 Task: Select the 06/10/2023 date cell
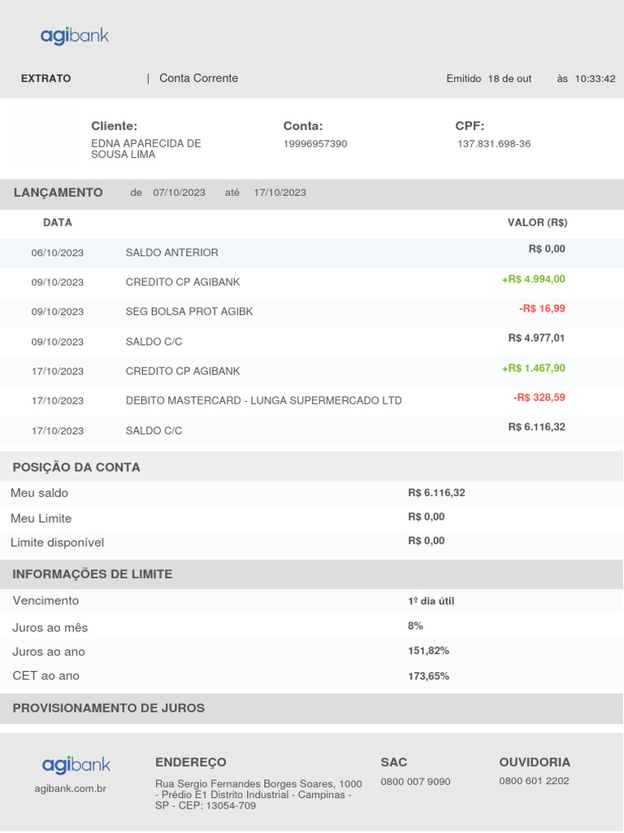[x=58, y=253]
